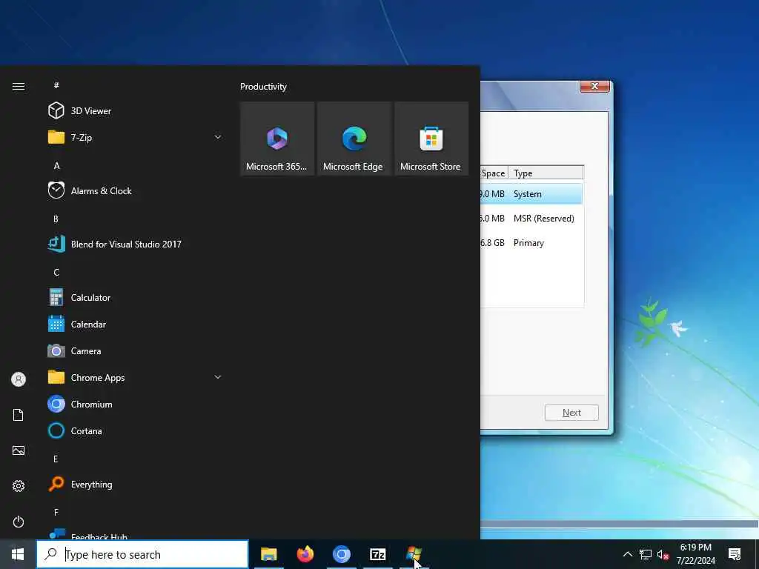This screenshot has width=759, height=569.
Task: Switch to Chromium on the taskbar
Action: pyautogui.click(x=341, y=554)
